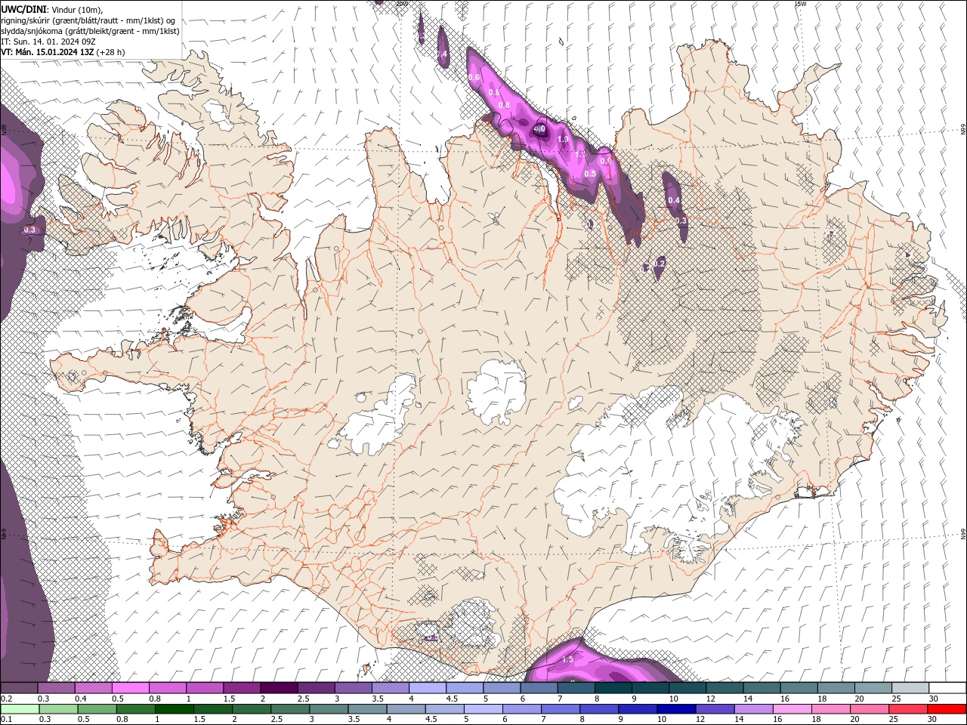
Task: Select the pink snow-scale swatch between 0.5 and 0.8
Action: [131, 688]
